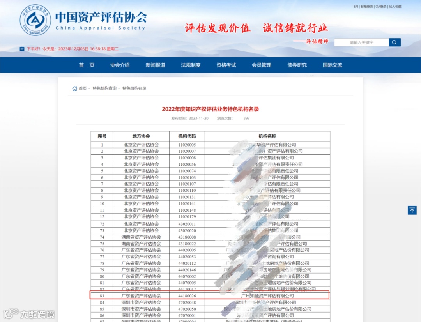Select institution code 47070001
The height and width of the screenshot is (322, 421).
pyautogui.click(x=187, y=315)
